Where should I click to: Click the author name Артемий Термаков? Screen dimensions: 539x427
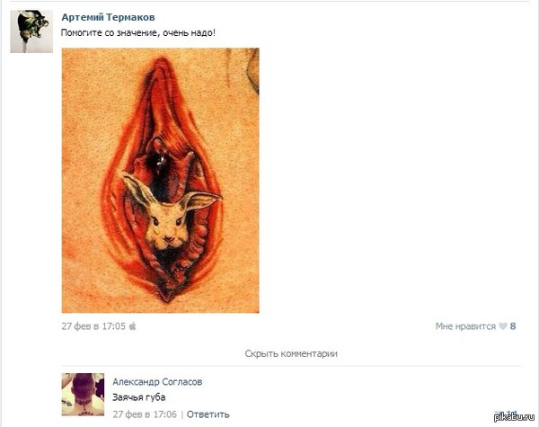tap(108, 17)
